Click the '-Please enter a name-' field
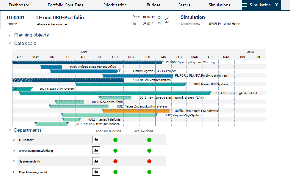The image size is (290, 178). 52,24
